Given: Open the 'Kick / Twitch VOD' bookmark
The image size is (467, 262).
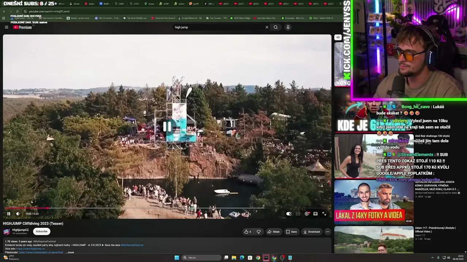Looking at the screenshot, I should 321,18.
